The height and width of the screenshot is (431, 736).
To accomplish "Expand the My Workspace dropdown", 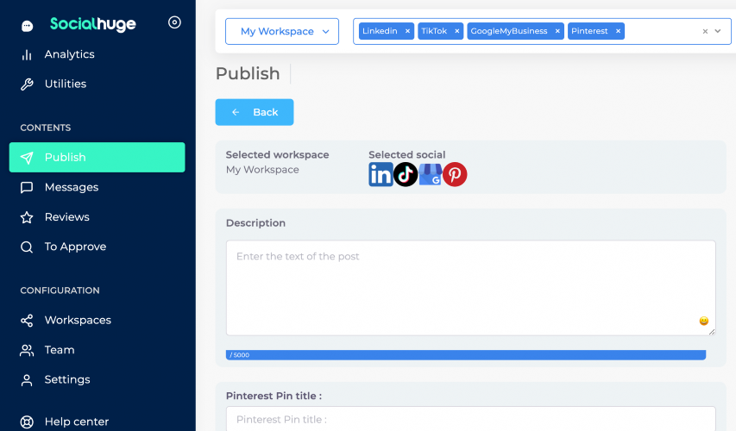I will [282, 31].
